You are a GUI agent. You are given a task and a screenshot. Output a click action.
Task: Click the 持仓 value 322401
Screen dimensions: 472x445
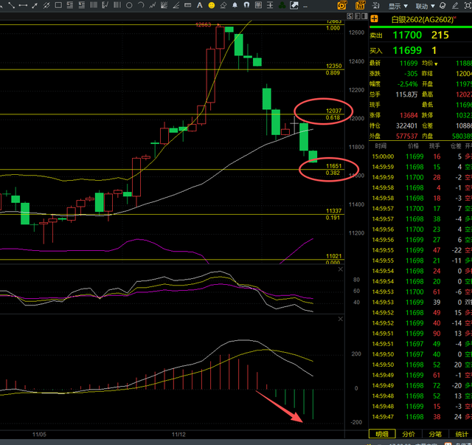click(406, 125)
